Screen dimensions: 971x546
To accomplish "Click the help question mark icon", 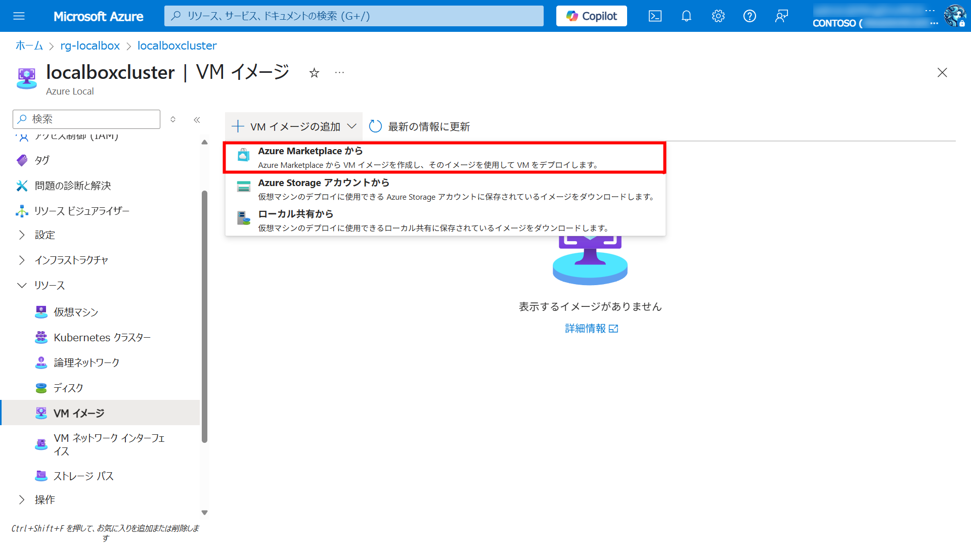I will [749, 16].
